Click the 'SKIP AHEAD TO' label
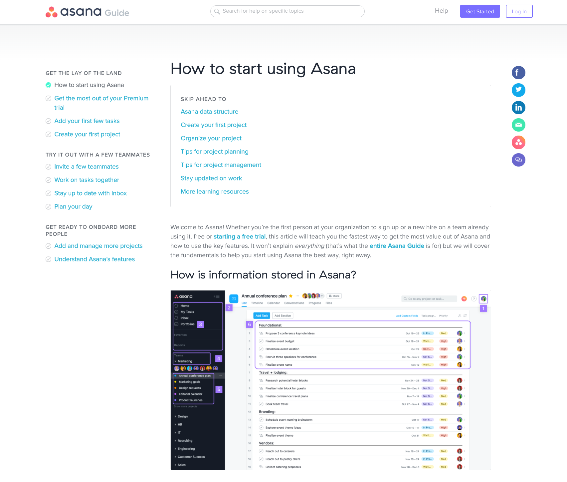The width and height of the screenshot is (567, 482). [x=203, y=99]
